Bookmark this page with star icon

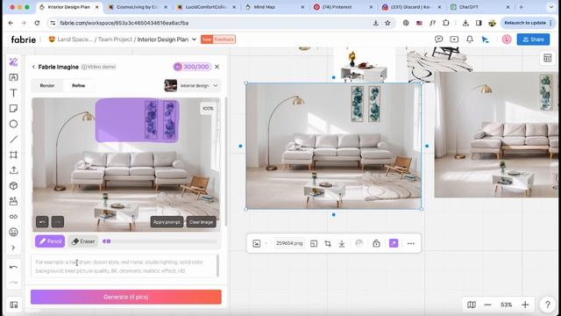point(387,23)
